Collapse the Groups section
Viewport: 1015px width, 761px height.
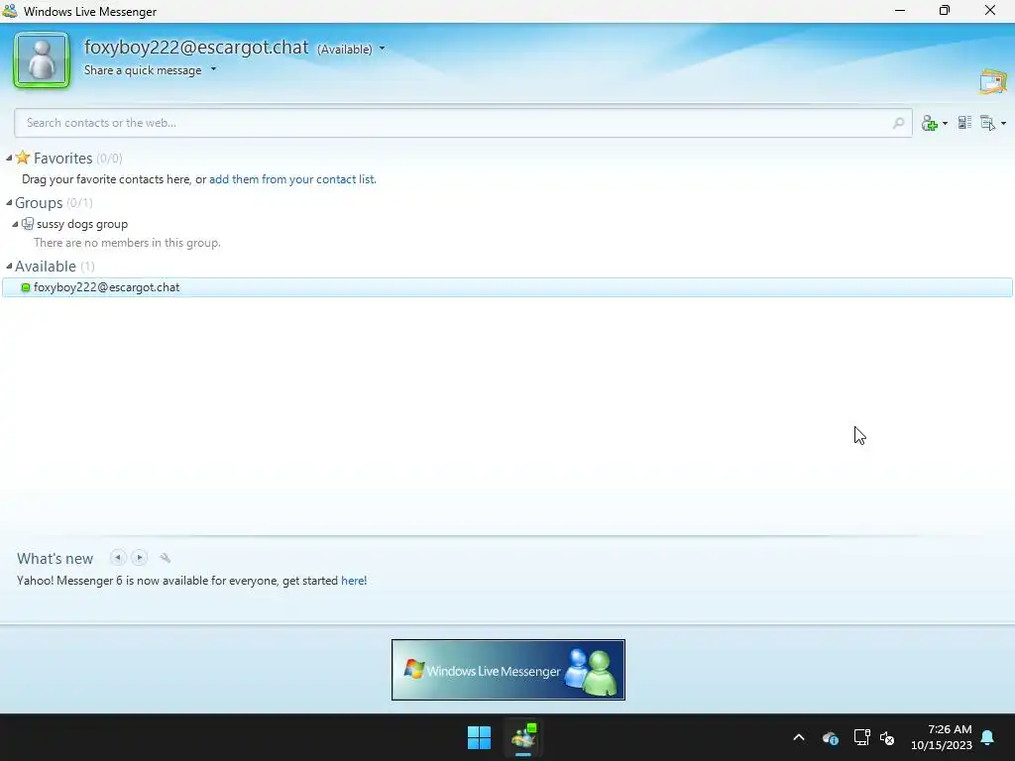pyautogui.click(x=9, y=202)
